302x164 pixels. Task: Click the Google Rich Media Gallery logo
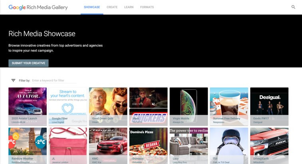click(38, 7)
